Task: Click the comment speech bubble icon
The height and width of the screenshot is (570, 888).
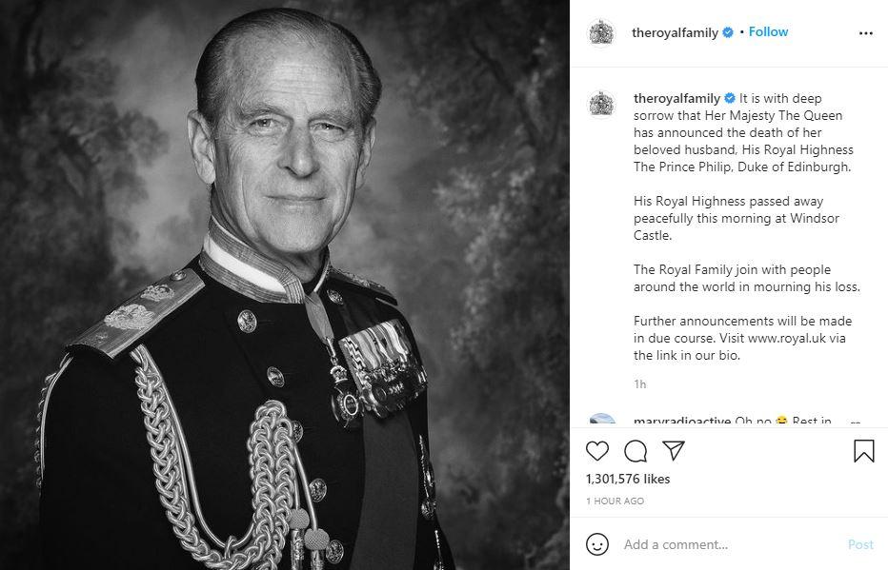Action: (636, 450)
